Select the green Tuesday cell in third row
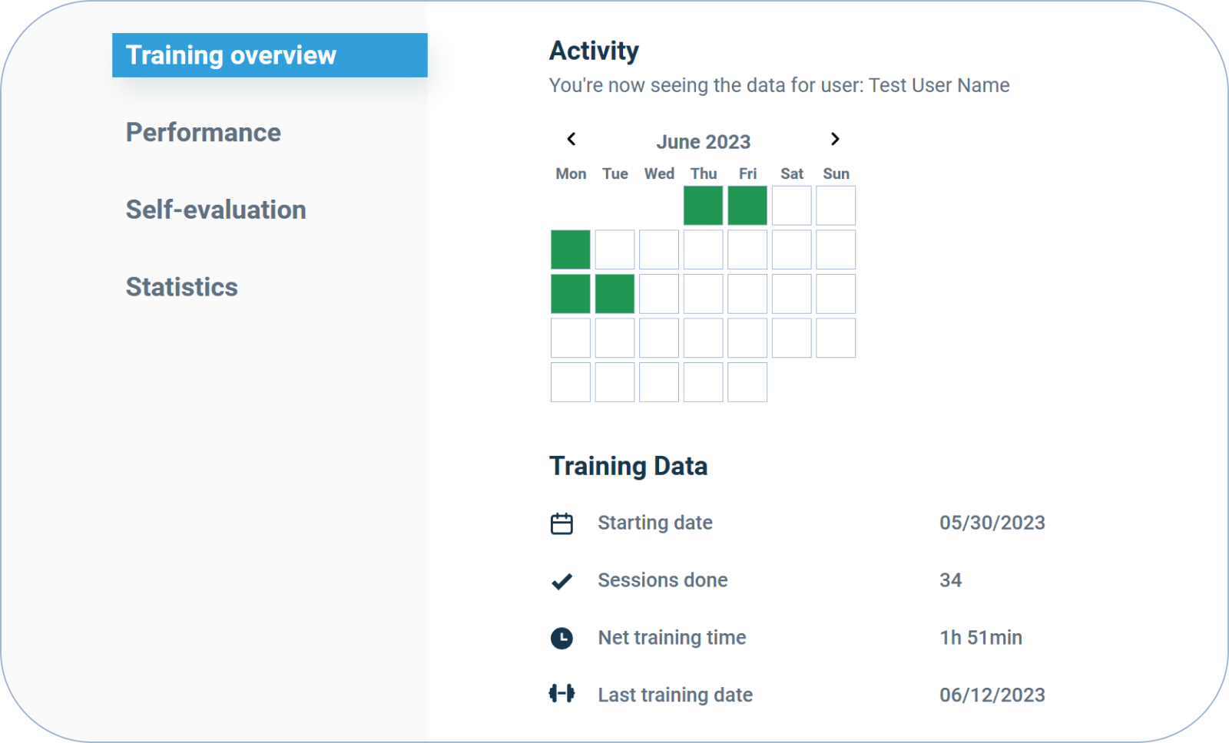 (614, 294)
